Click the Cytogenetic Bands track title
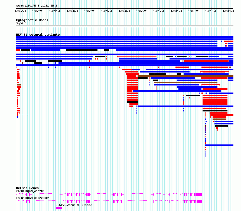 32,20
